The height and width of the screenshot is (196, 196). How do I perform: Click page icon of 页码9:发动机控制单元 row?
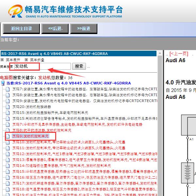pos(8,136)
